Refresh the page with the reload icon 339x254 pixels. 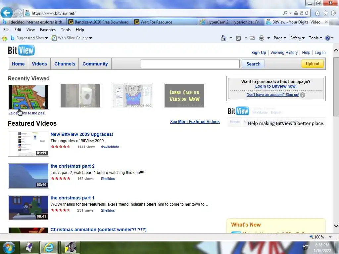pos(307,13)
